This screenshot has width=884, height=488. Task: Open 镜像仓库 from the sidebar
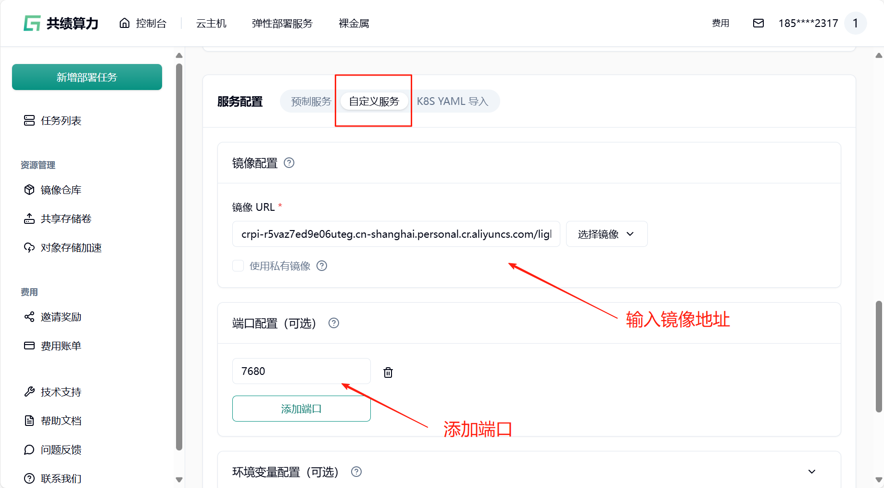tap(61, 190)
